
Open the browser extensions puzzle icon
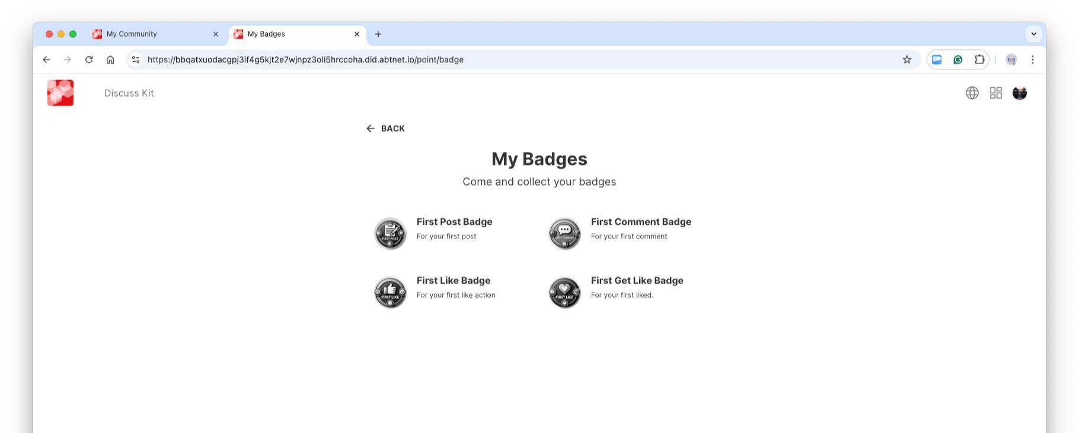click(x=979, y=60)
